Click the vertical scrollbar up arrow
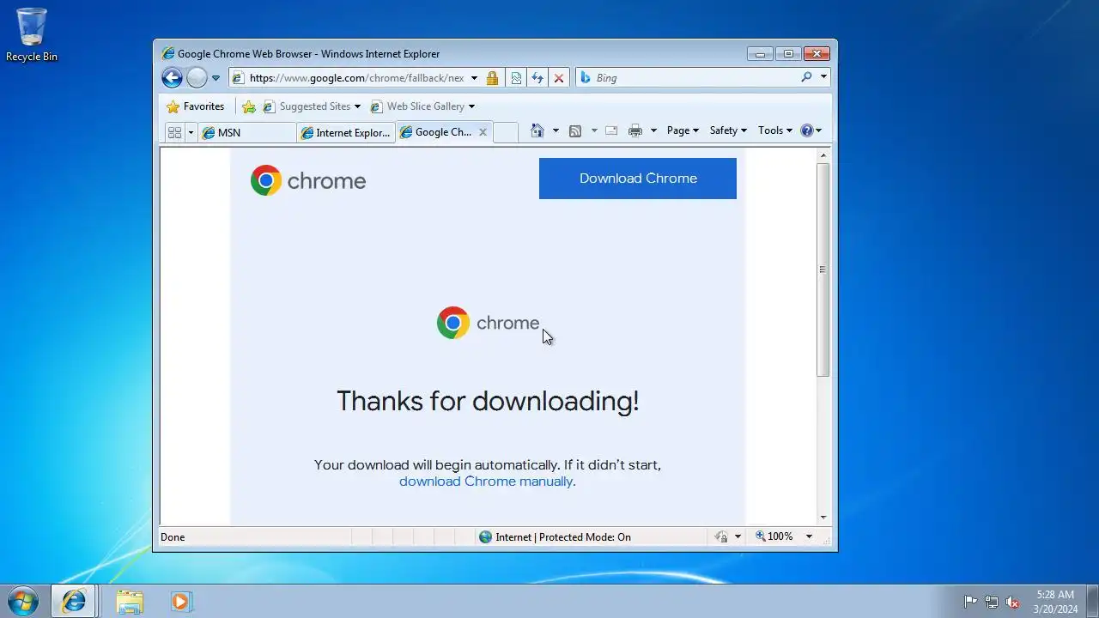This screenshot has height=618, width=1099. coord(823,155)
